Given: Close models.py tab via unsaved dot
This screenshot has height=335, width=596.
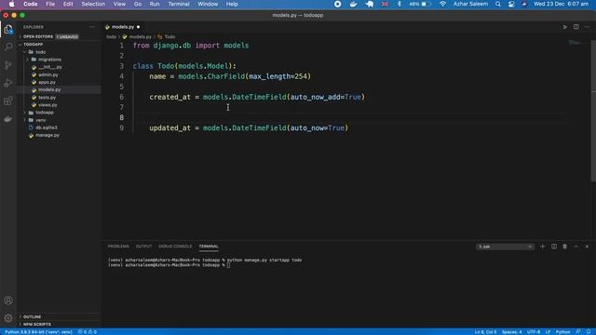Looking at the screenshot, I should 139,27.
